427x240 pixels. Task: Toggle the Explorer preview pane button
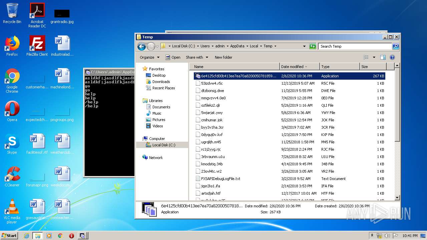383,57
